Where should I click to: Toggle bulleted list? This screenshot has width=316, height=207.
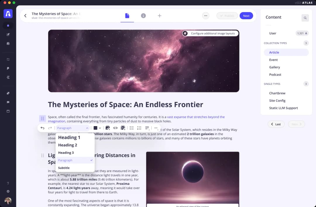pyautogui.click(x=132, y=128)
